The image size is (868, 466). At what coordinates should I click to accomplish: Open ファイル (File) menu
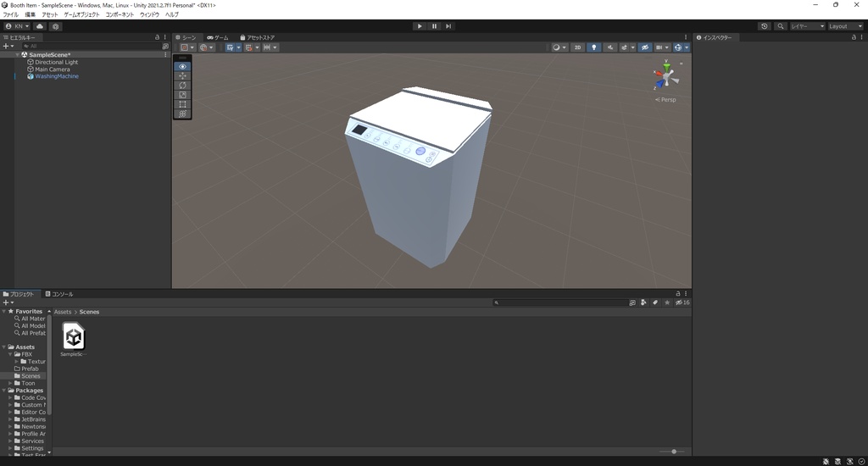[10, 15]
